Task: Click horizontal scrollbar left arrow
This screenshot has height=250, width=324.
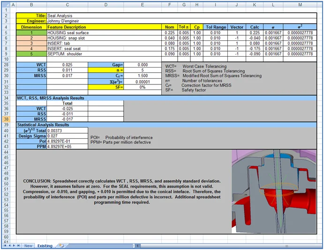Action: 137,246
